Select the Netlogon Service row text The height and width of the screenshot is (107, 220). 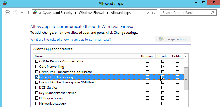(52, 98)
